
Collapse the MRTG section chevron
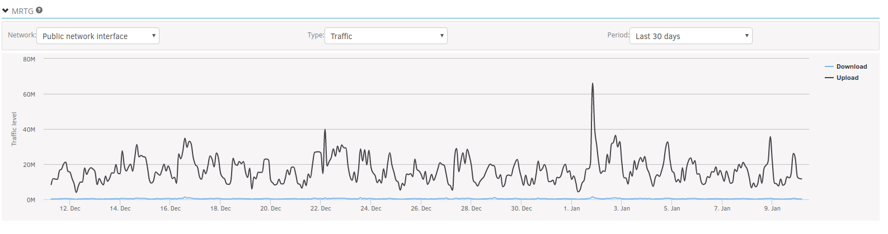click(6, 11)
